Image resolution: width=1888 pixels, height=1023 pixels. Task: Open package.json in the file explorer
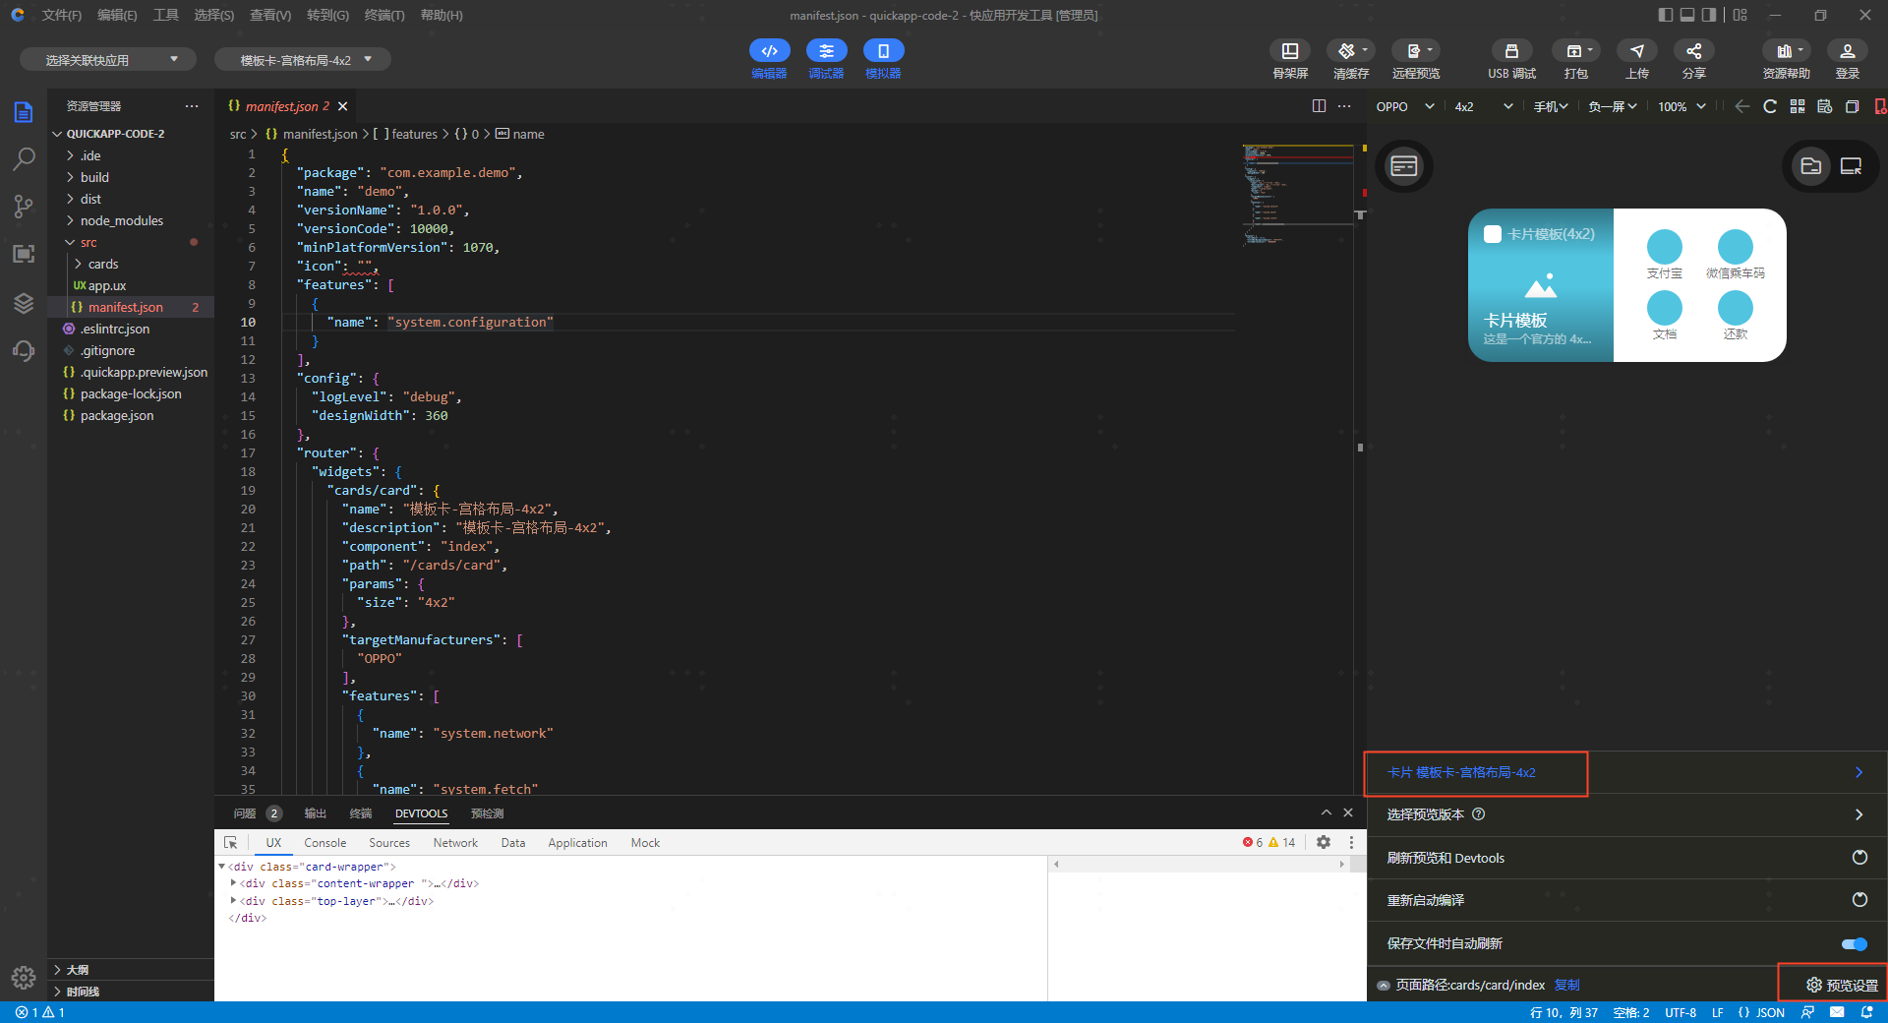point(116,415)
